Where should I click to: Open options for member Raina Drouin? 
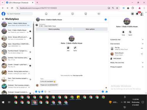(142, 54)
